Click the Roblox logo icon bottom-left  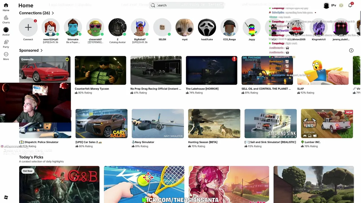click(x=6, y=198)
